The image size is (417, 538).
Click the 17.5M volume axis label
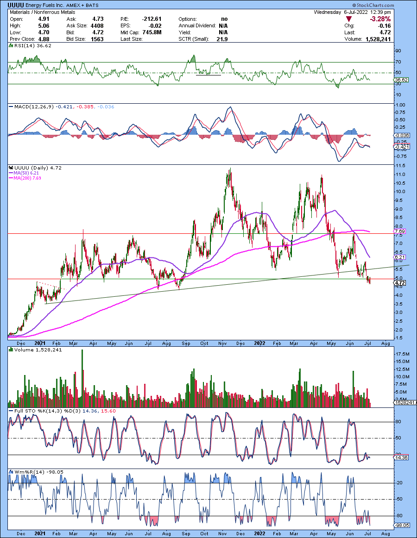coord(402,354)
